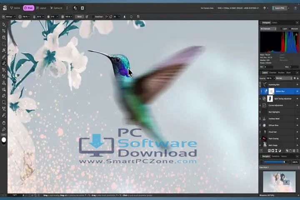Image resolution: width=300 pixels, height=200 pixels.
Task: Switch to the Vector studio
Action: (x=15, y=8)
